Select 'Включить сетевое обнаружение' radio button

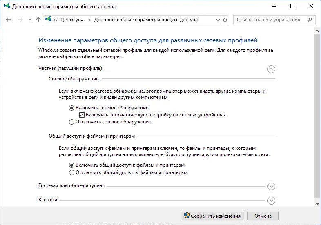click(71, 108)
